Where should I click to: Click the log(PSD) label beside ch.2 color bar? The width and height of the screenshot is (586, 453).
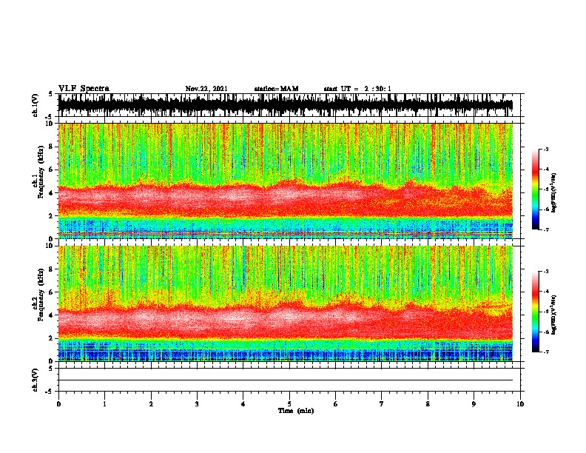coord(553,315)
